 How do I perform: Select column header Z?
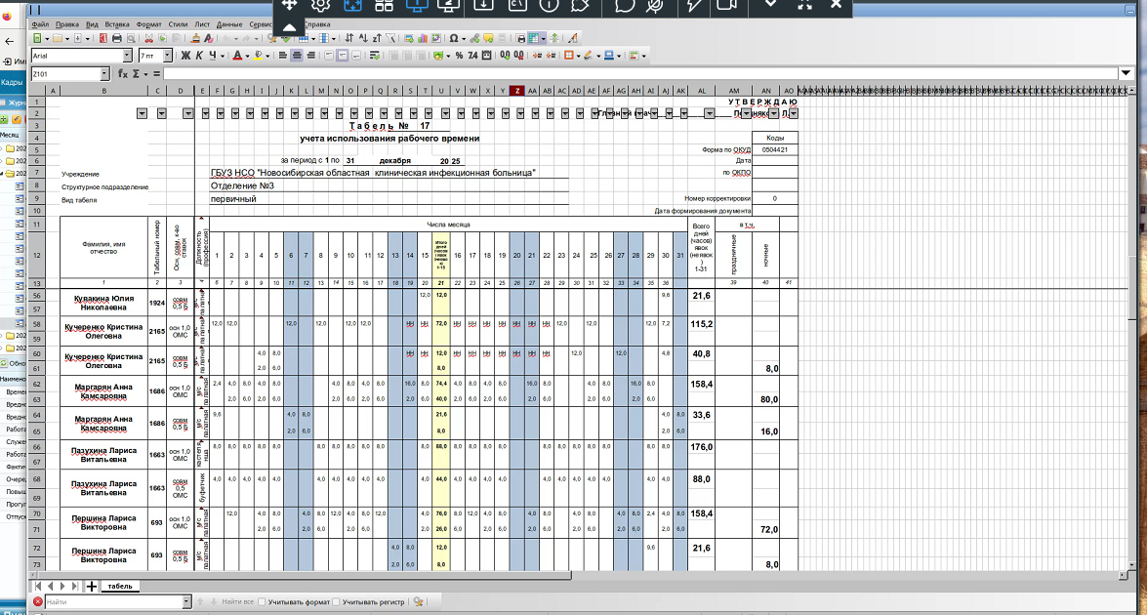517,91
